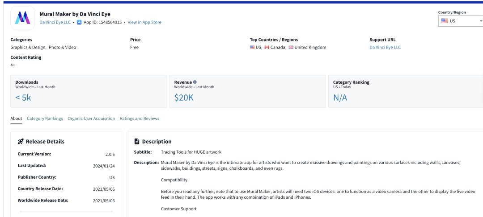Click the rocket icon beside Release Details
The width and height of the screenshot is (483, 217).
point(21,142)
